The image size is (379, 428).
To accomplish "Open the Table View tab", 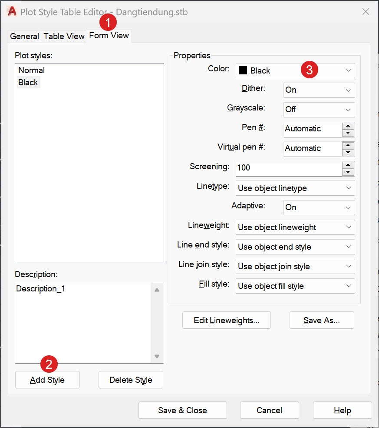I will click(x=64, y=36).
